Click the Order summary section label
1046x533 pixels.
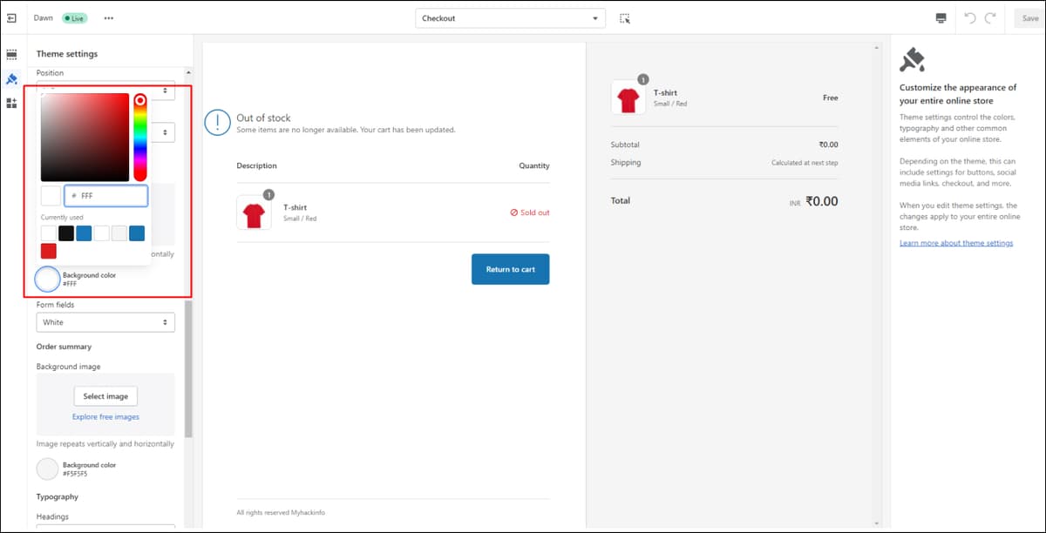point(64,347)
